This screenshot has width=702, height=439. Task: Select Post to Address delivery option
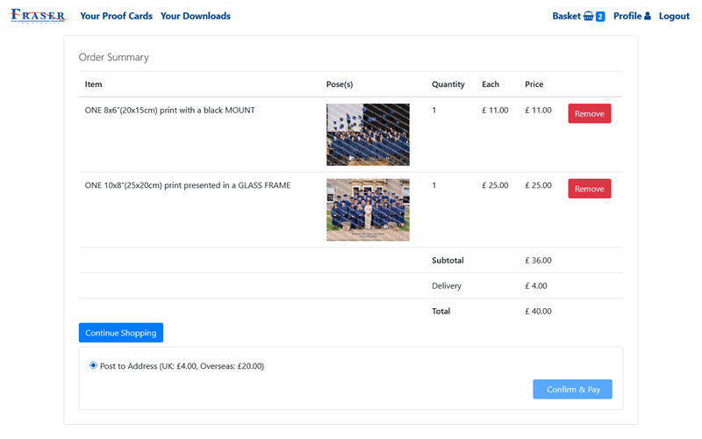click(93, 365)
